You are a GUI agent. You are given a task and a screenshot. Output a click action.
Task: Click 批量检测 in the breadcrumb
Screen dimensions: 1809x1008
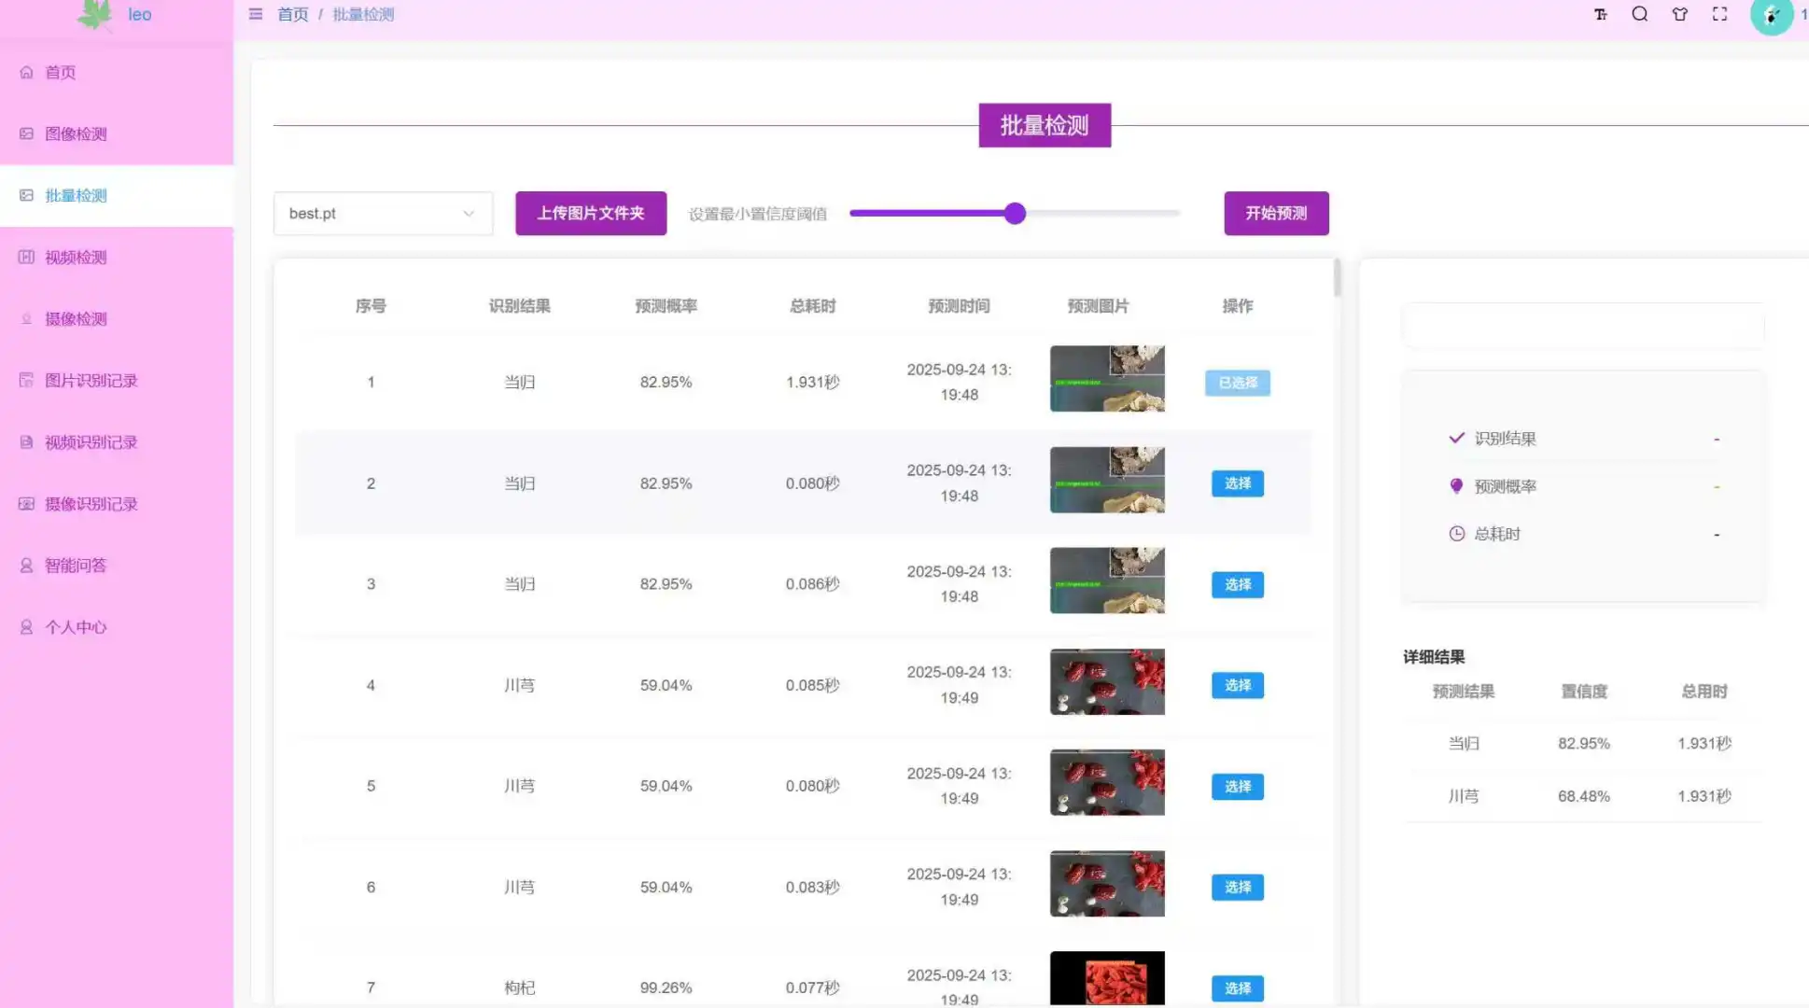pyautogui.click(x=363, y=14)
